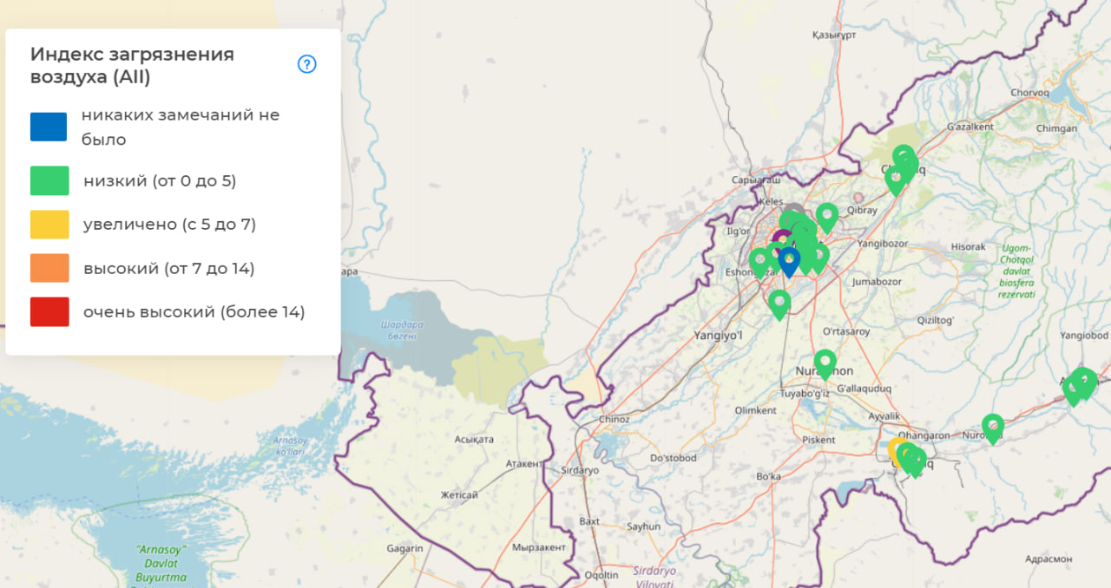Select the "очень высокий (более 14)" legend label
This screenshot has height=588, width=1111.
194,311
